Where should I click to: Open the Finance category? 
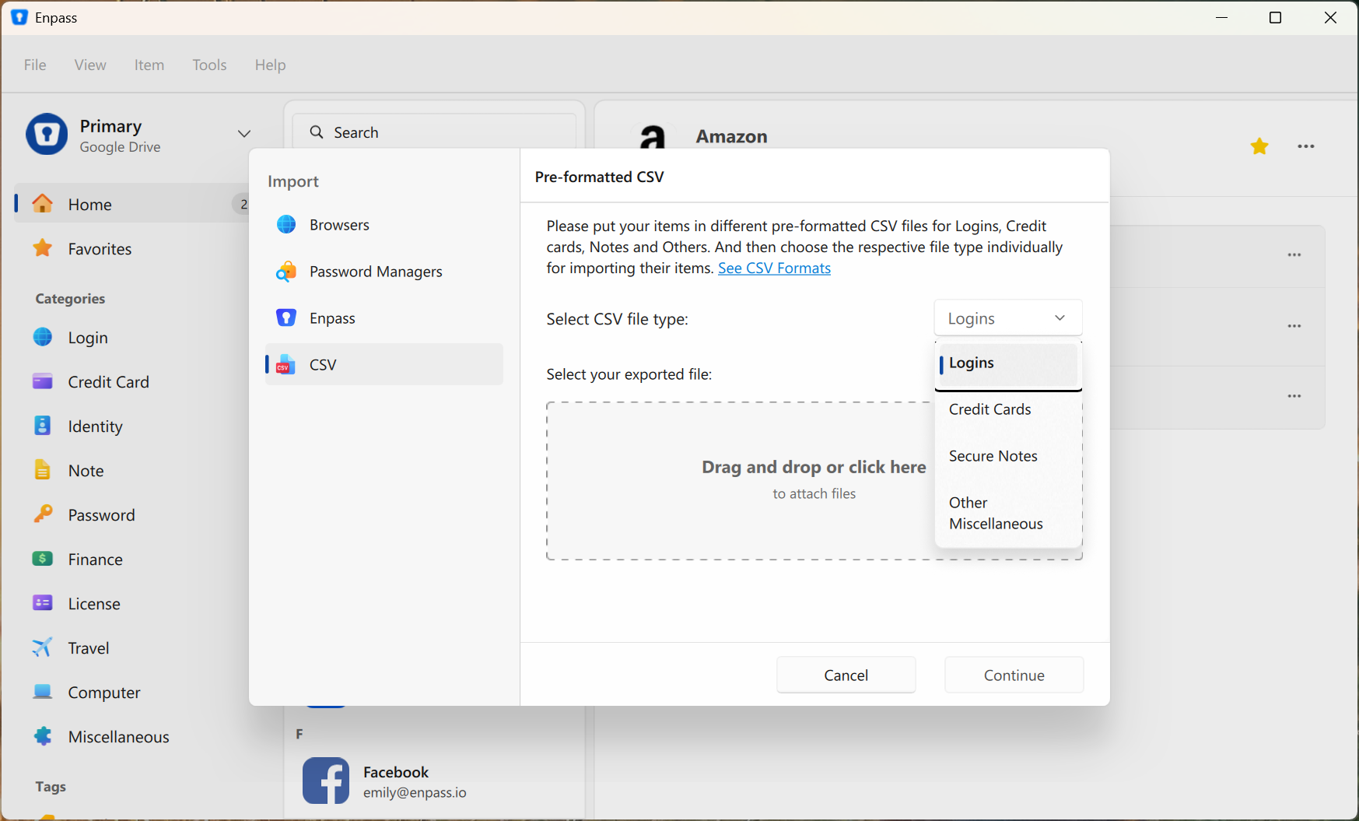point(132,559)
